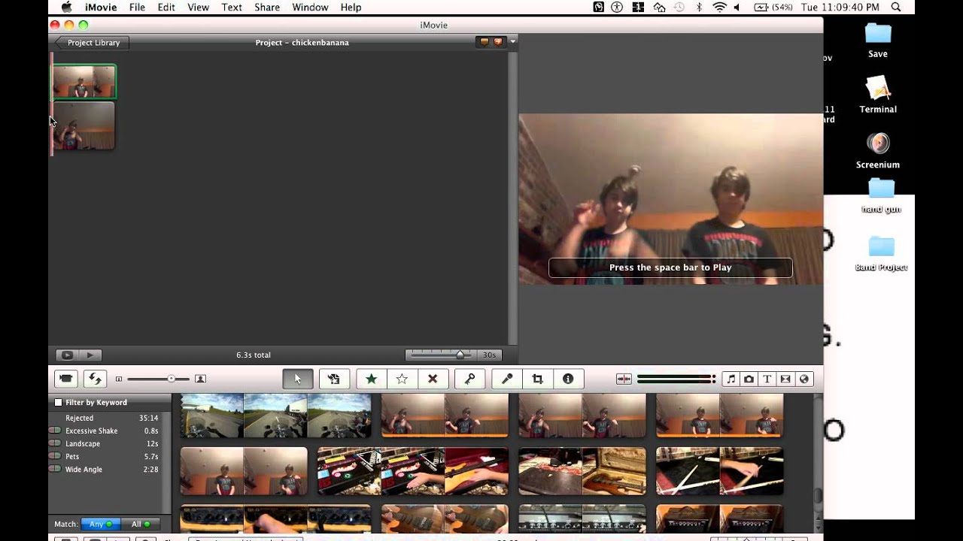
Task: Click the battery 54% indicator
Action: [772, 7]
